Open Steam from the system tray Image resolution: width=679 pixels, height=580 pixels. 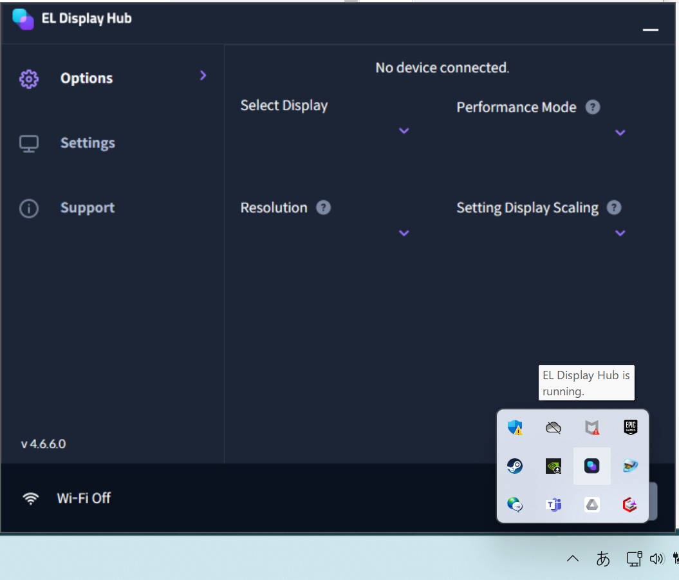[x=514, y=465]
